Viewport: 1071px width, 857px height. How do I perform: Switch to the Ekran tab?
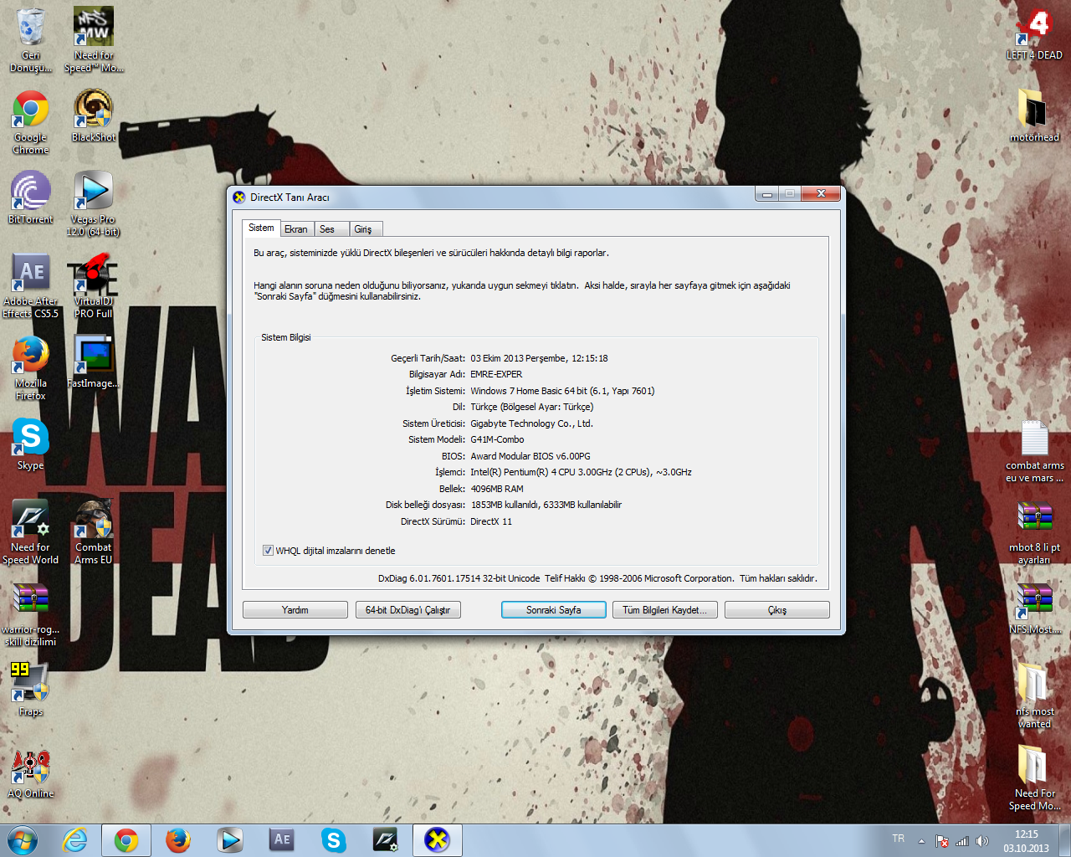point(296,229)
